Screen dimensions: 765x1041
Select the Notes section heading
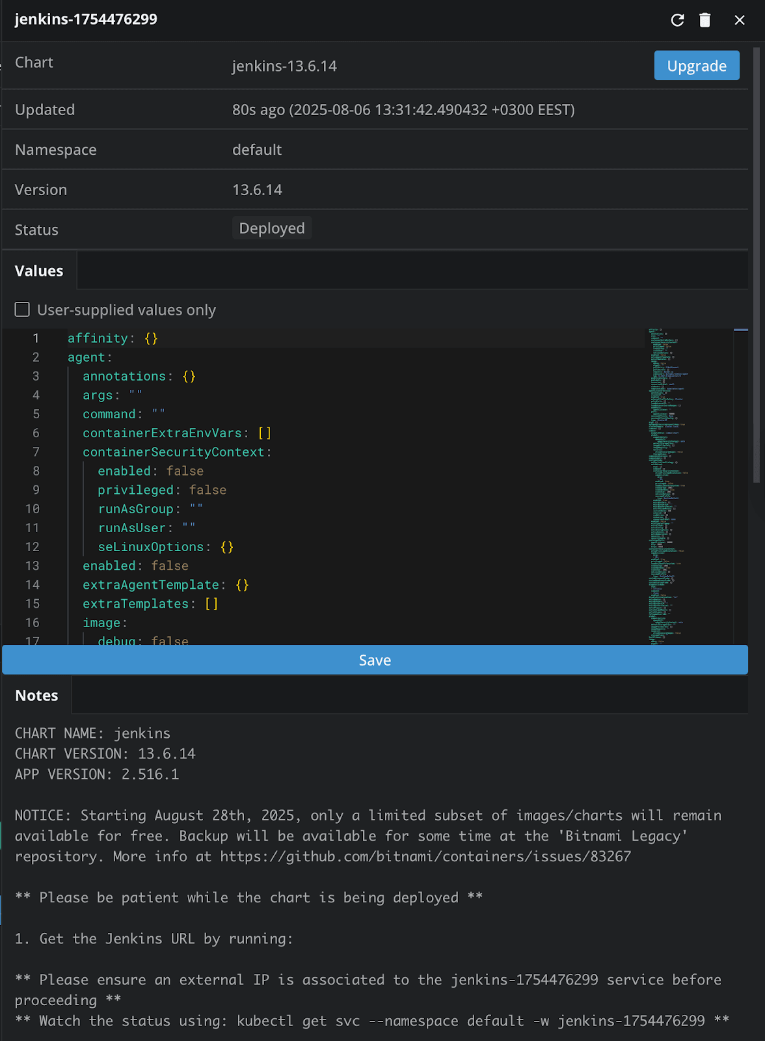tap(36, 696)
